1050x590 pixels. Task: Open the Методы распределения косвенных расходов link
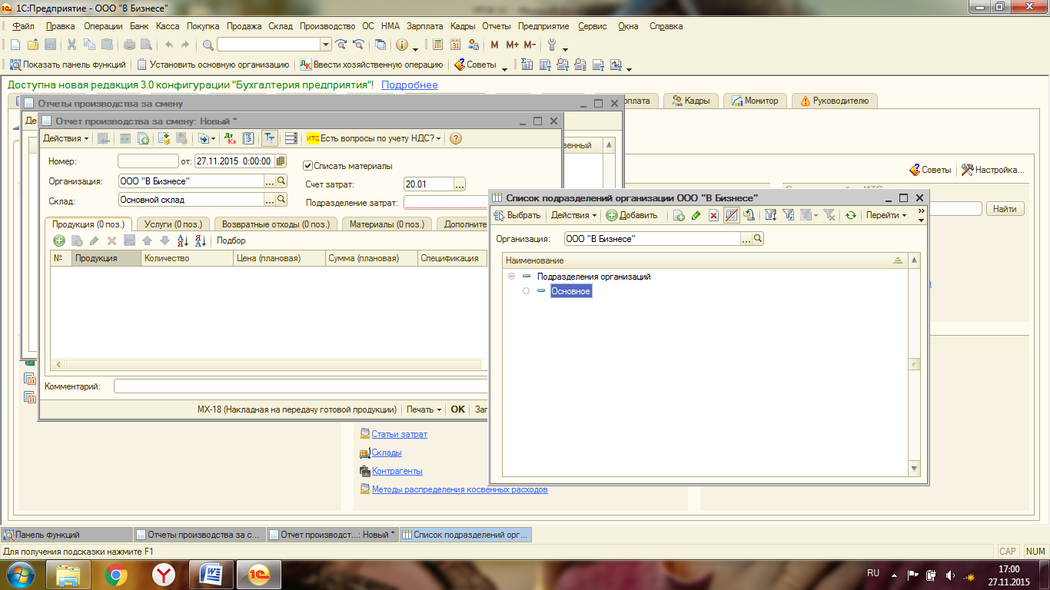460,489
